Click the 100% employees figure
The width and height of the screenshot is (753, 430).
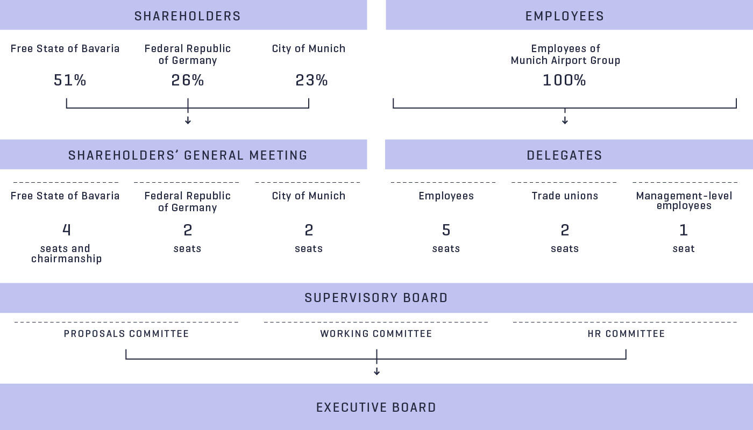coord(564,81)
